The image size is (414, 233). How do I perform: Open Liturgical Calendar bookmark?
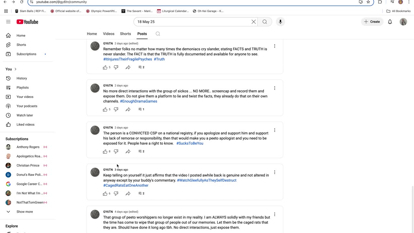coord(173,11)
